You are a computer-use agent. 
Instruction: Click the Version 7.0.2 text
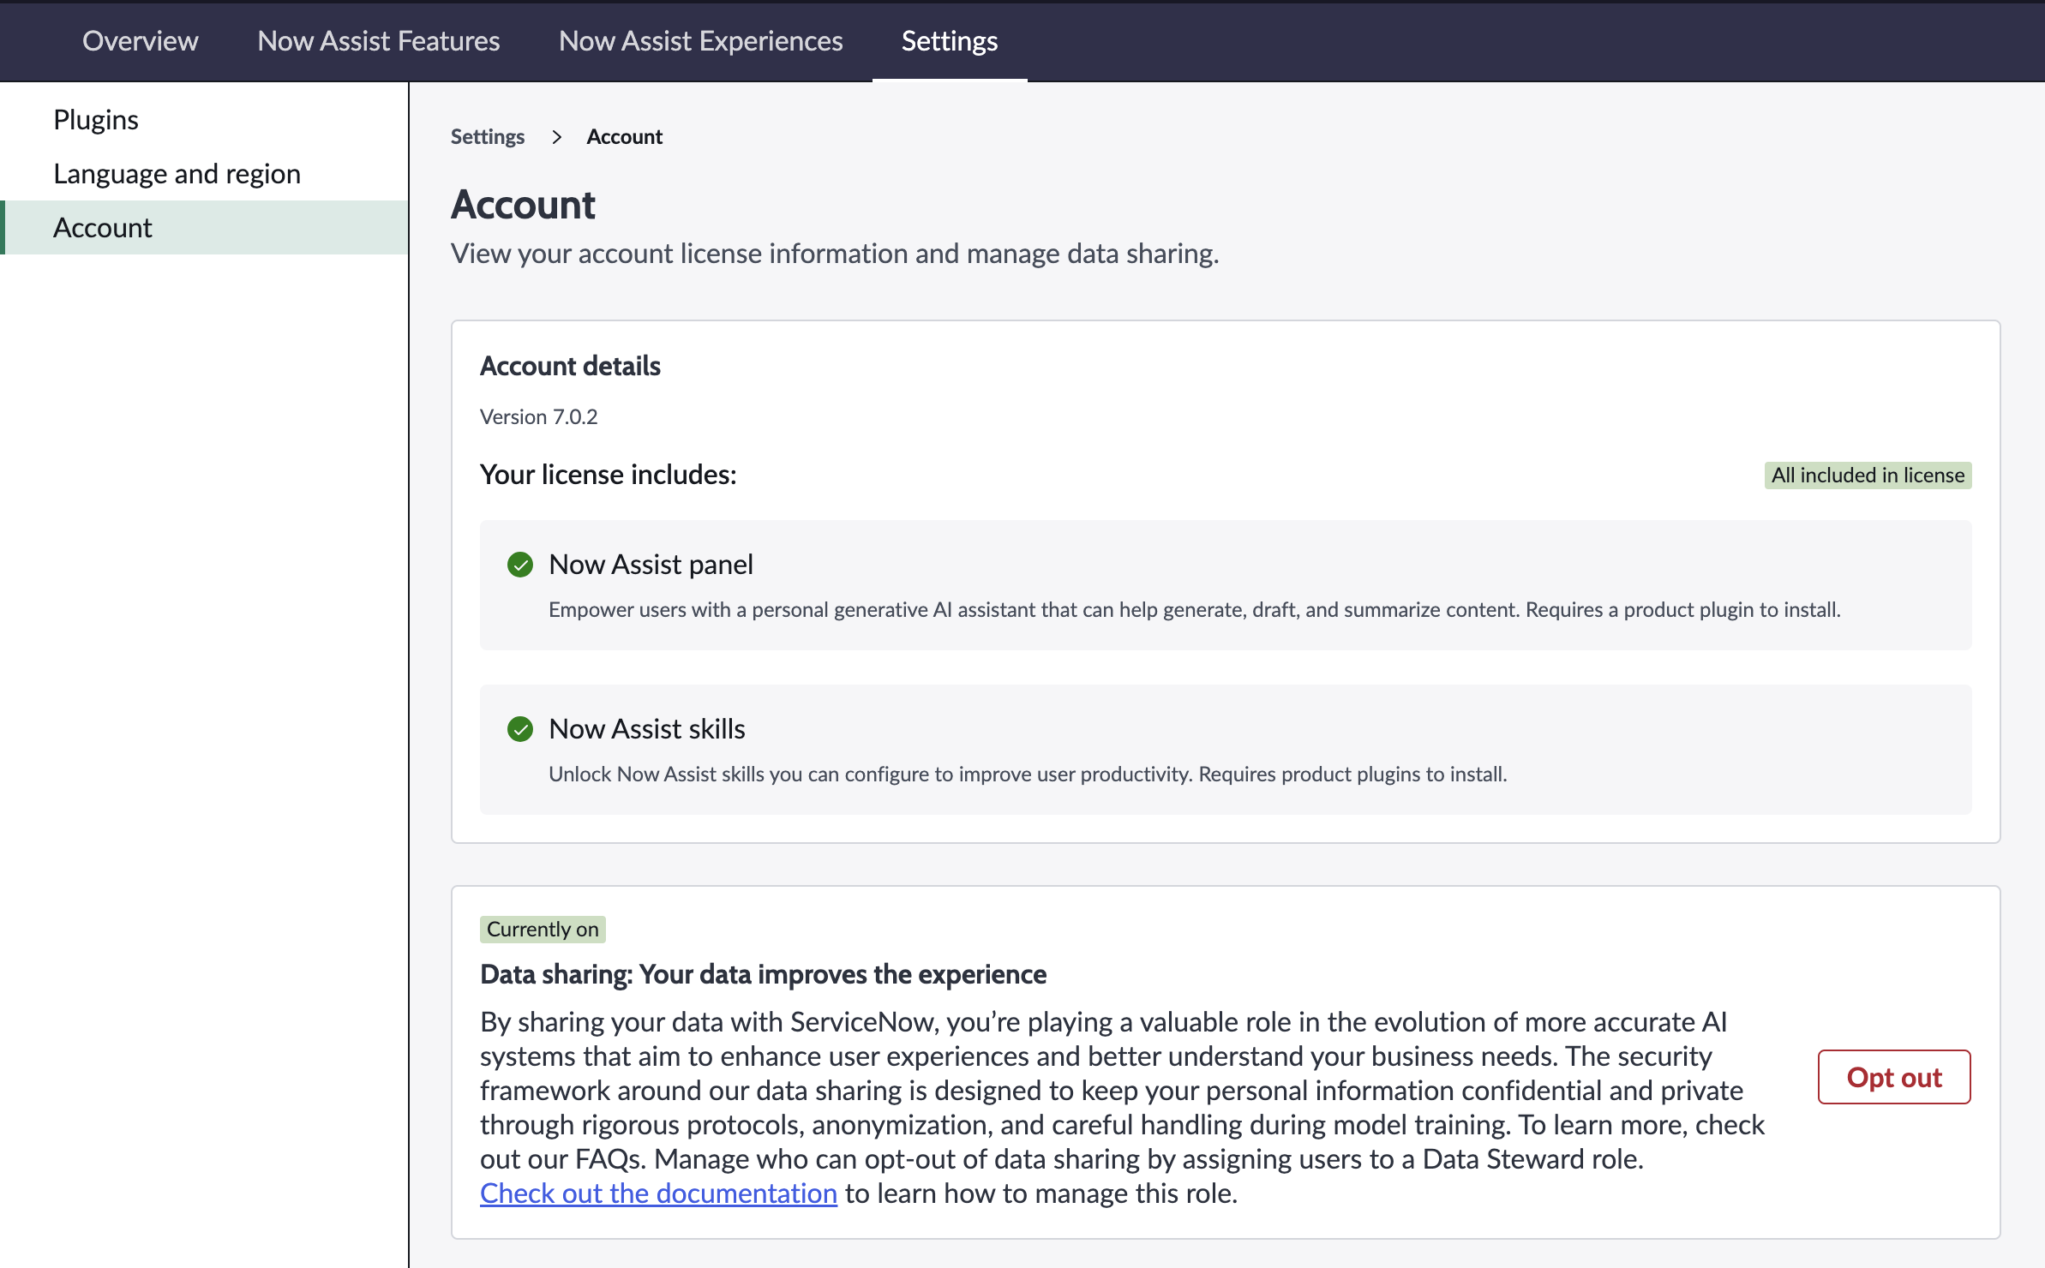coord(538,417)
